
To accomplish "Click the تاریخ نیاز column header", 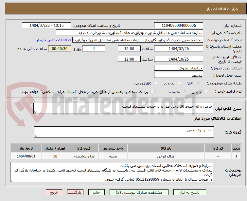I will (x=26, y=148).
